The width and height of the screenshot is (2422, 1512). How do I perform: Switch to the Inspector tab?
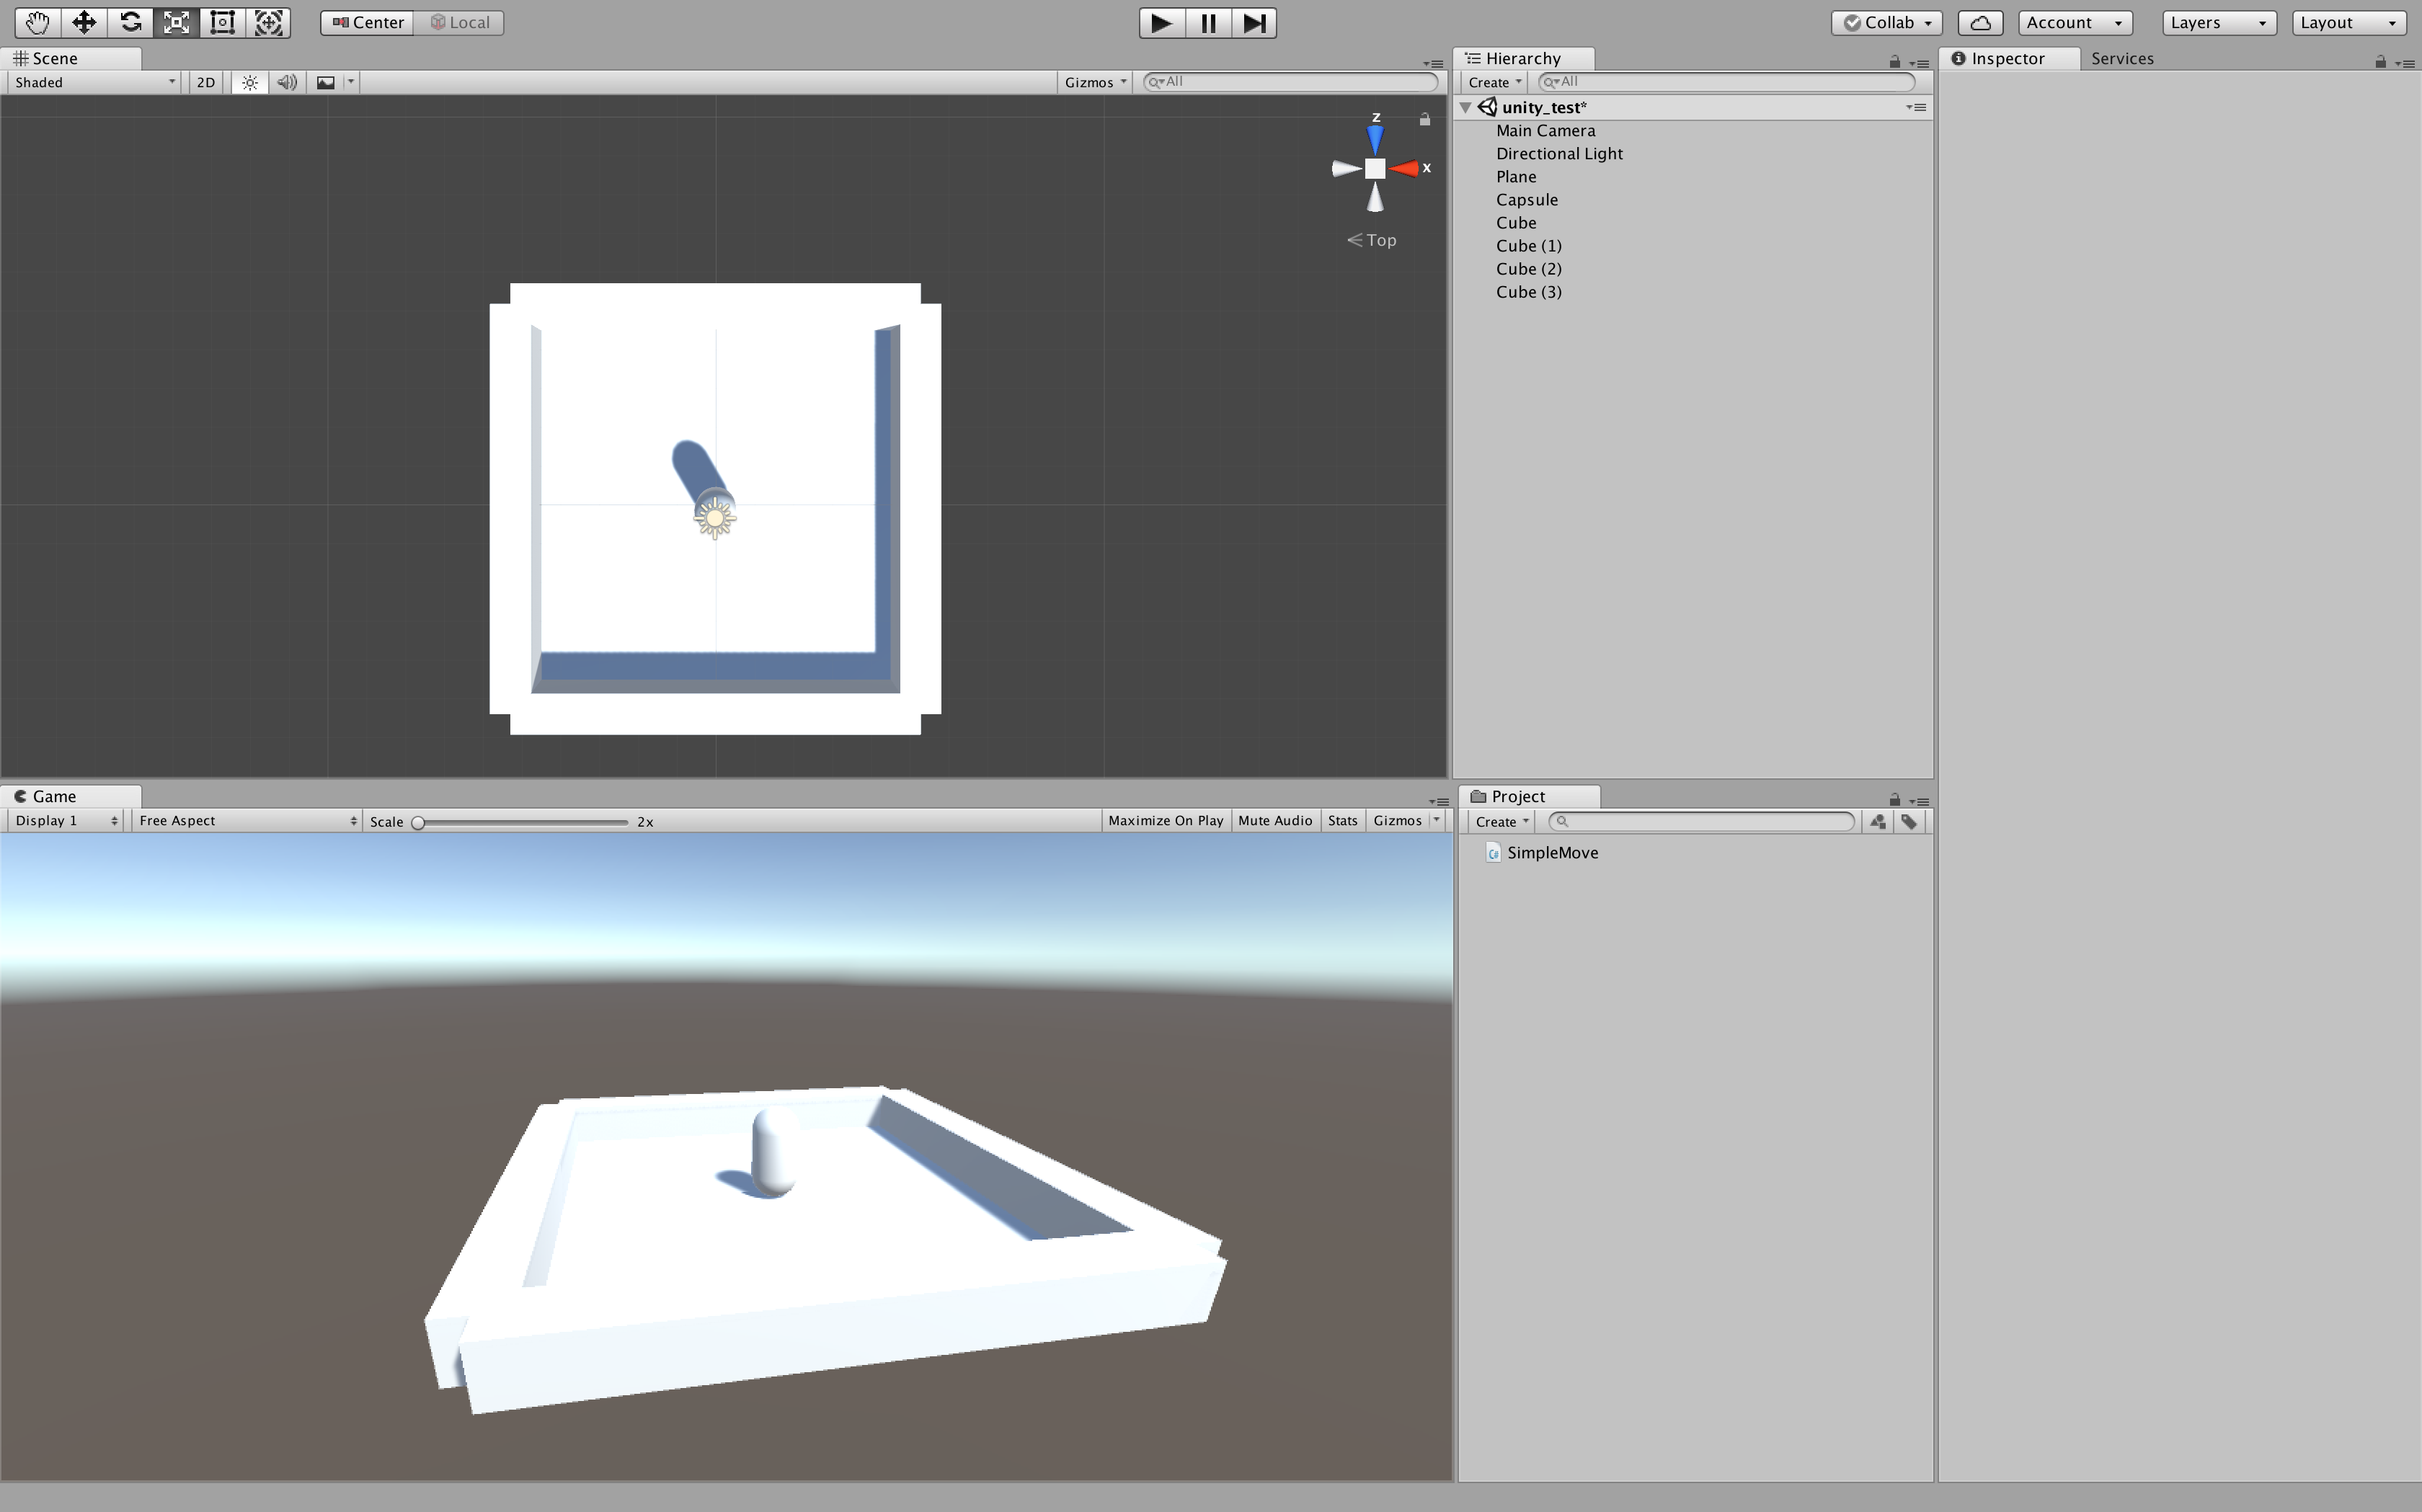(2009, 58)
